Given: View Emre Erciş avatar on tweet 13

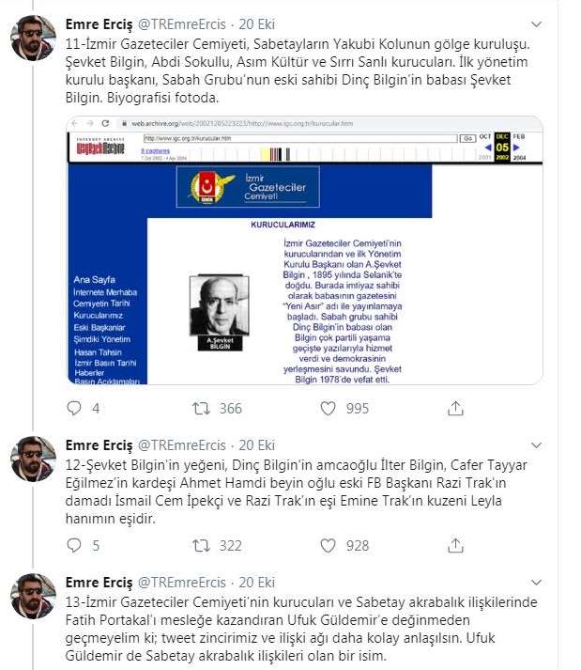Looking at the screenshot, I should pyautogui.click(x=33, y=596).
